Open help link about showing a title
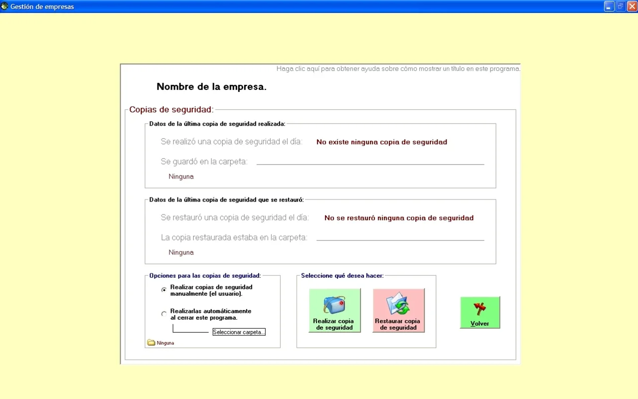Screen dimensions: 638x399 [x=398, y=69]
